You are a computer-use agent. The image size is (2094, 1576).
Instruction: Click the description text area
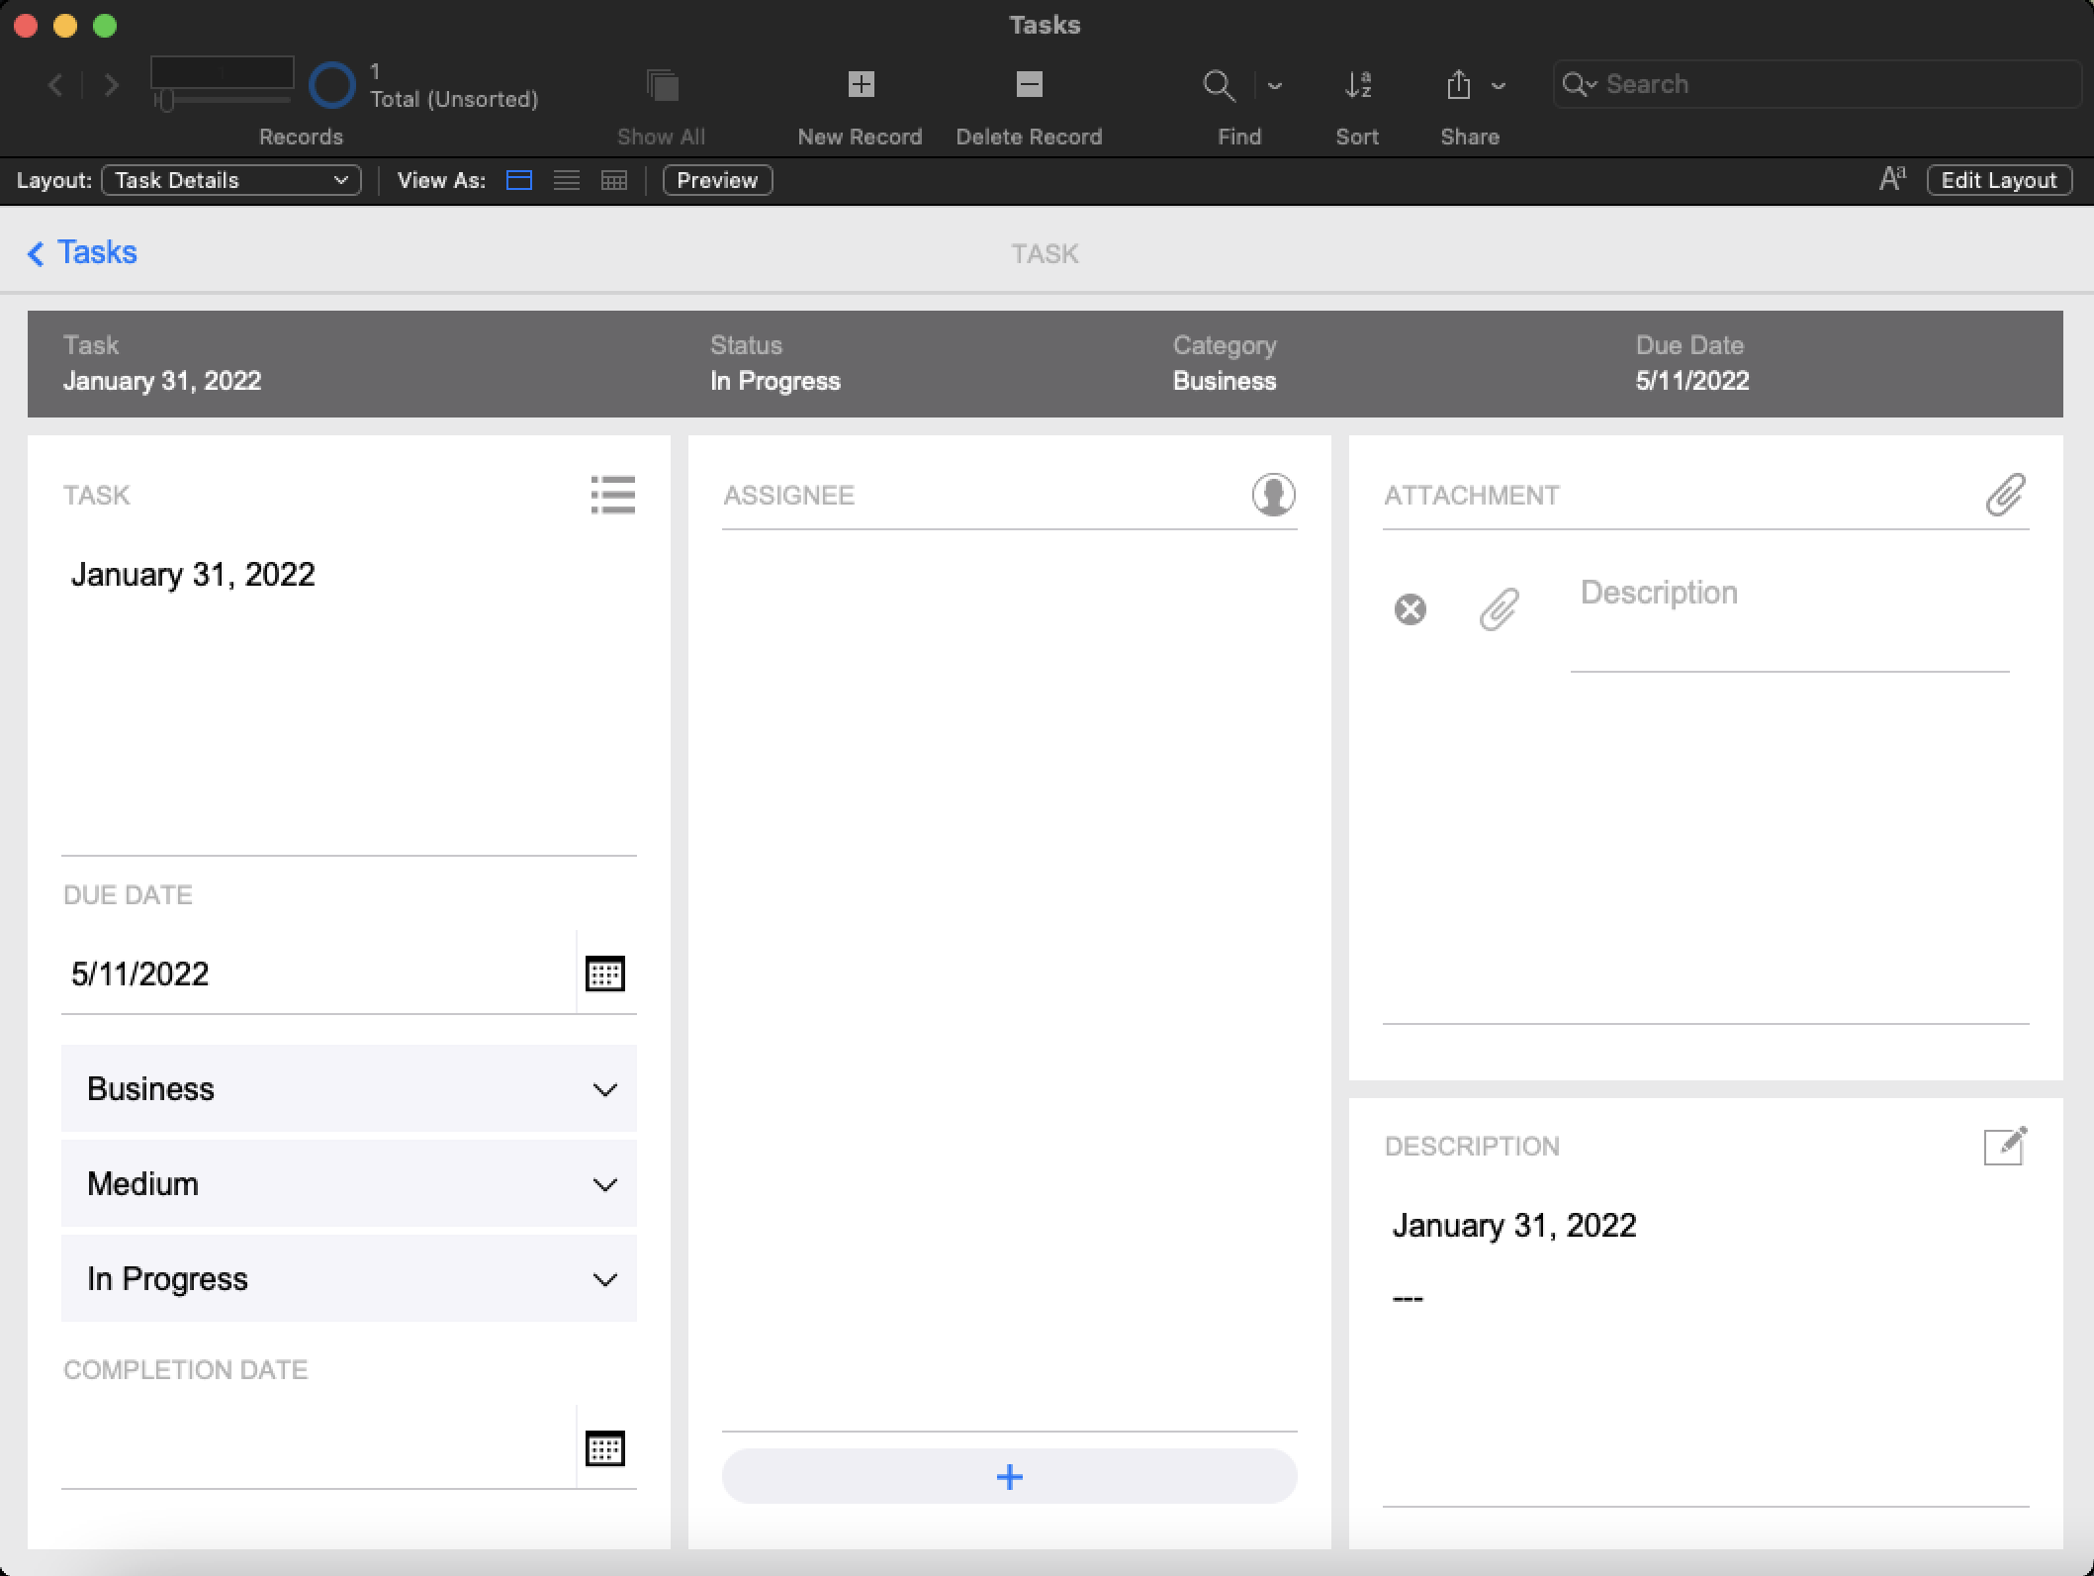coord(1706,1345)
